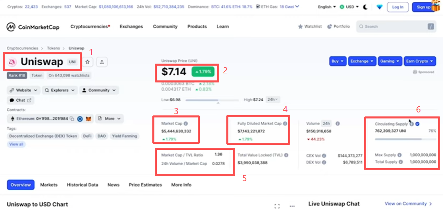The image size is (443, 209).
Task: Toggle dark mode moon icon
Action: click(365, 7)
